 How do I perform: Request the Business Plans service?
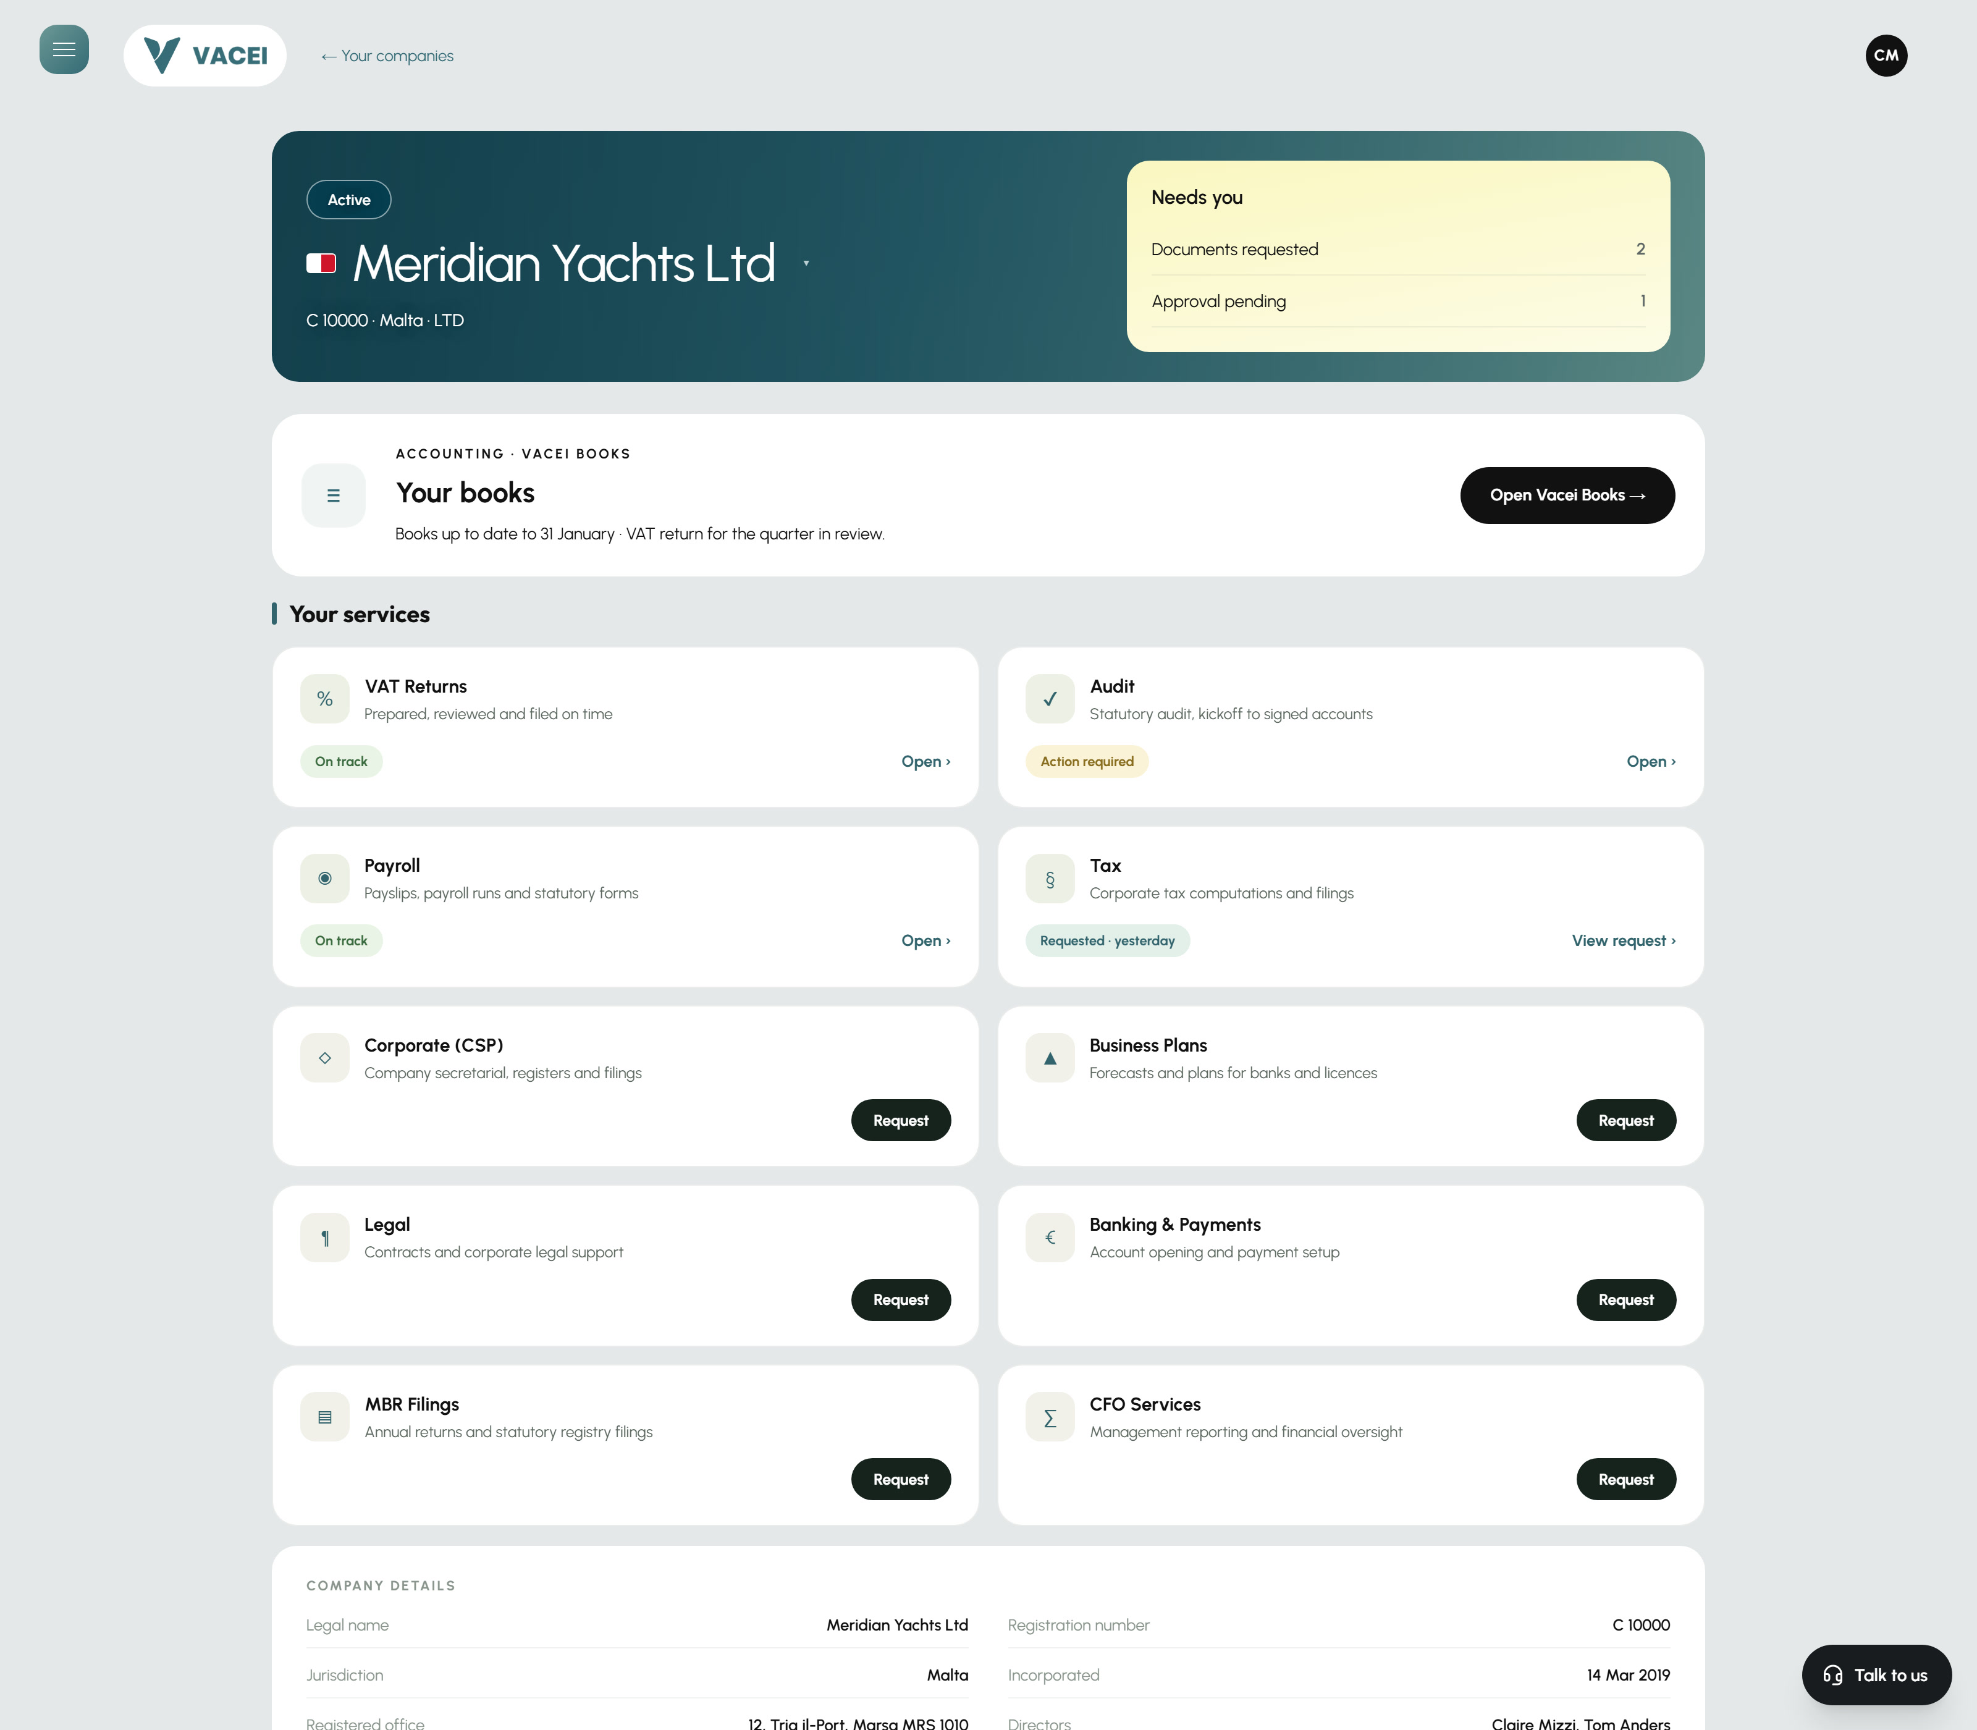(1625, 1120)
